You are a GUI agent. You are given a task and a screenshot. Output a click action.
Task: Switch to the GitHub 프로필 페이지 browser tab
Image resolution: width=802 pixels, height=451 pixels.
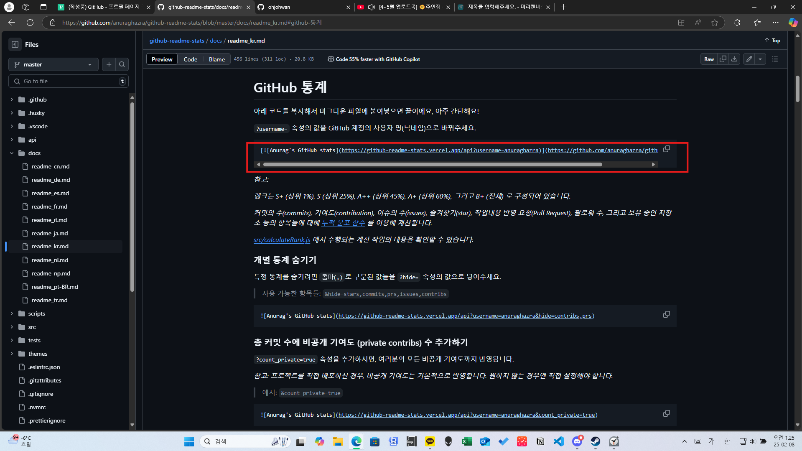point(104,7)
